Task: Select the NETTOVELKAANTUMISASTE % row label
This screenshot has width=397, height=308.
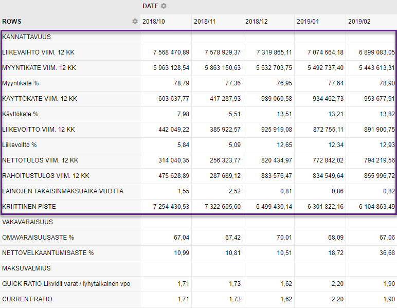Action: click(48, 253)
